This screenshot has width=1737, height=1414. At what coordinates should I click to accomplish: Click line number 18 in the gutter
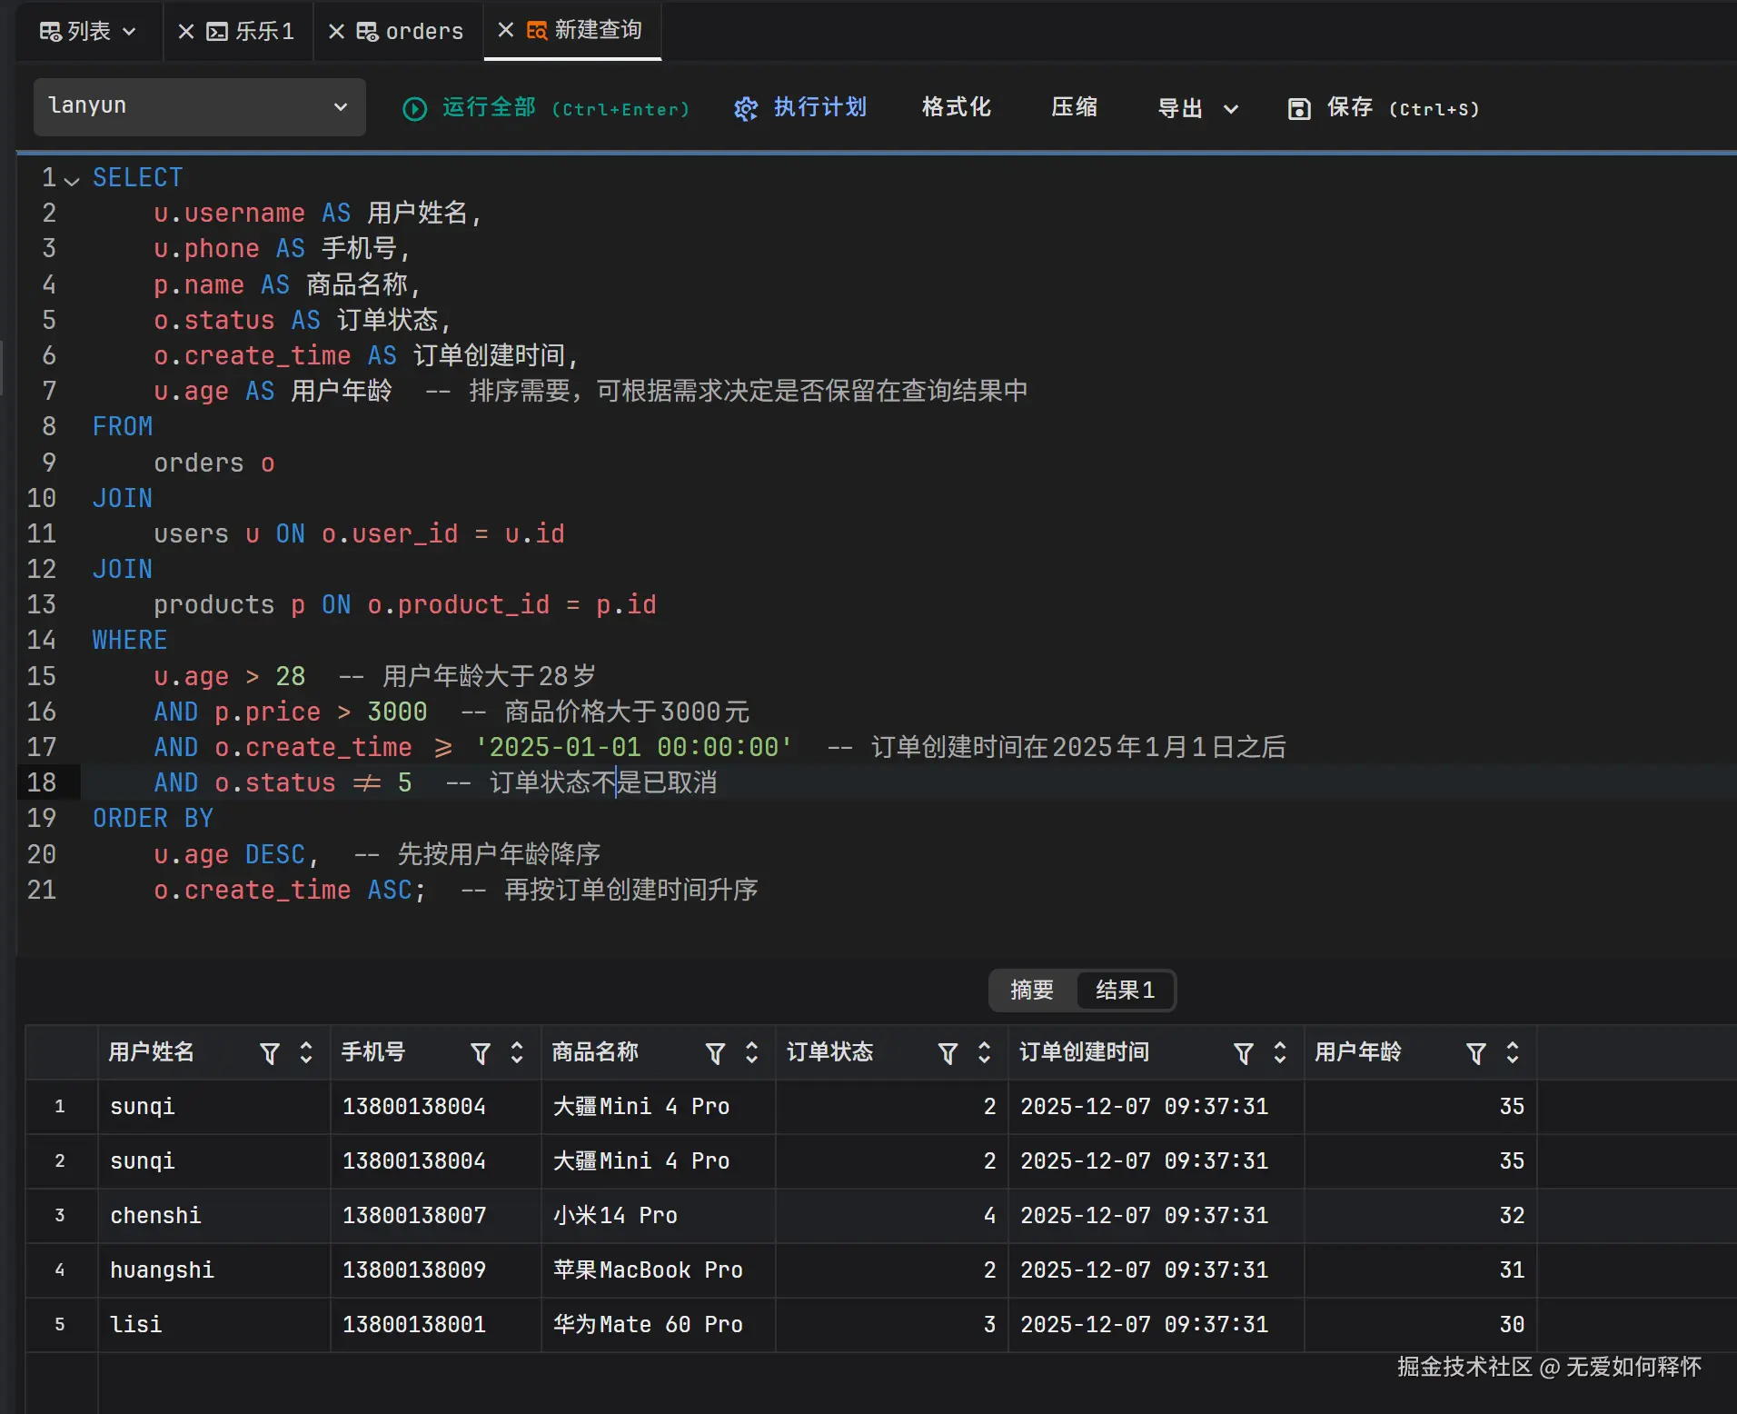42,783
